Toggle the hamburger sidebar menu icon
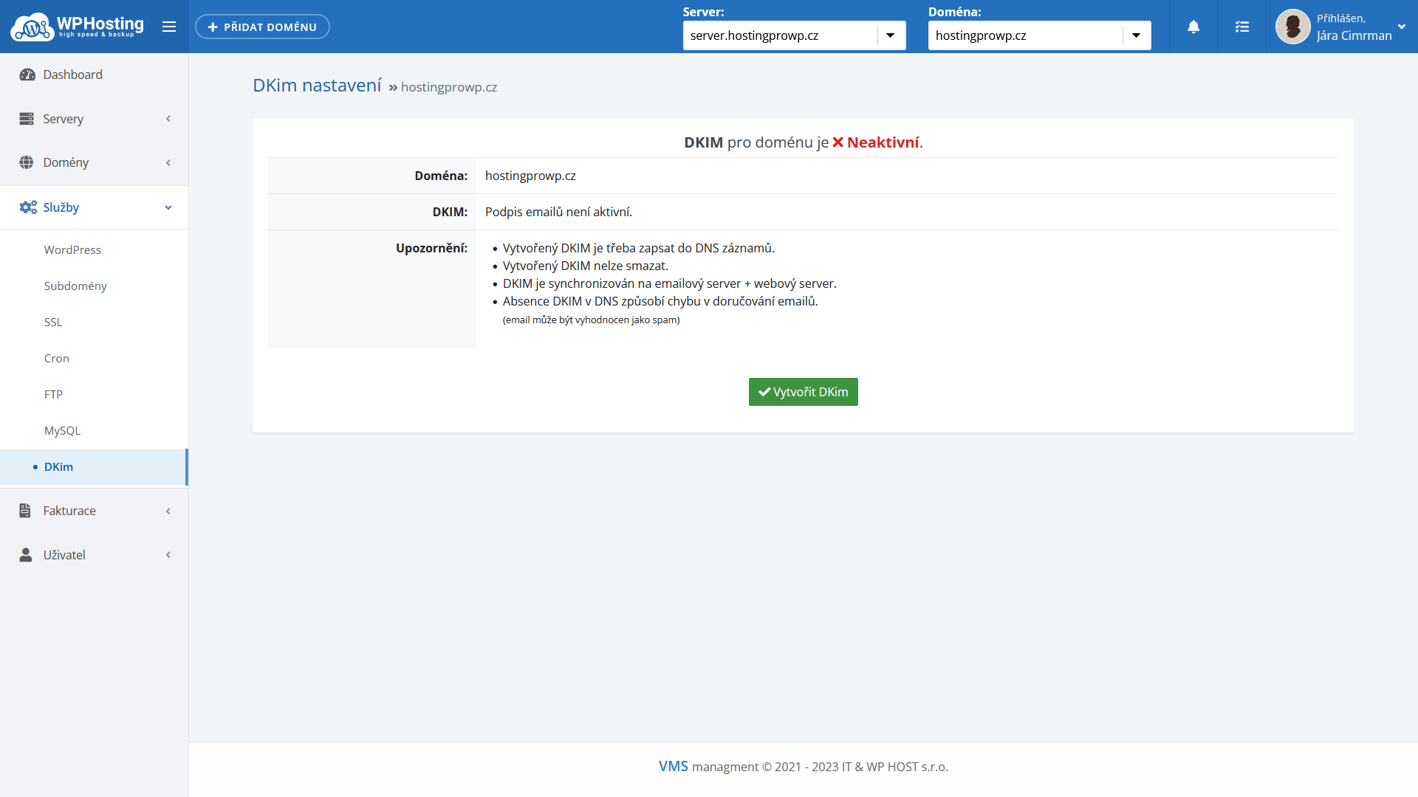 point(169,27)
